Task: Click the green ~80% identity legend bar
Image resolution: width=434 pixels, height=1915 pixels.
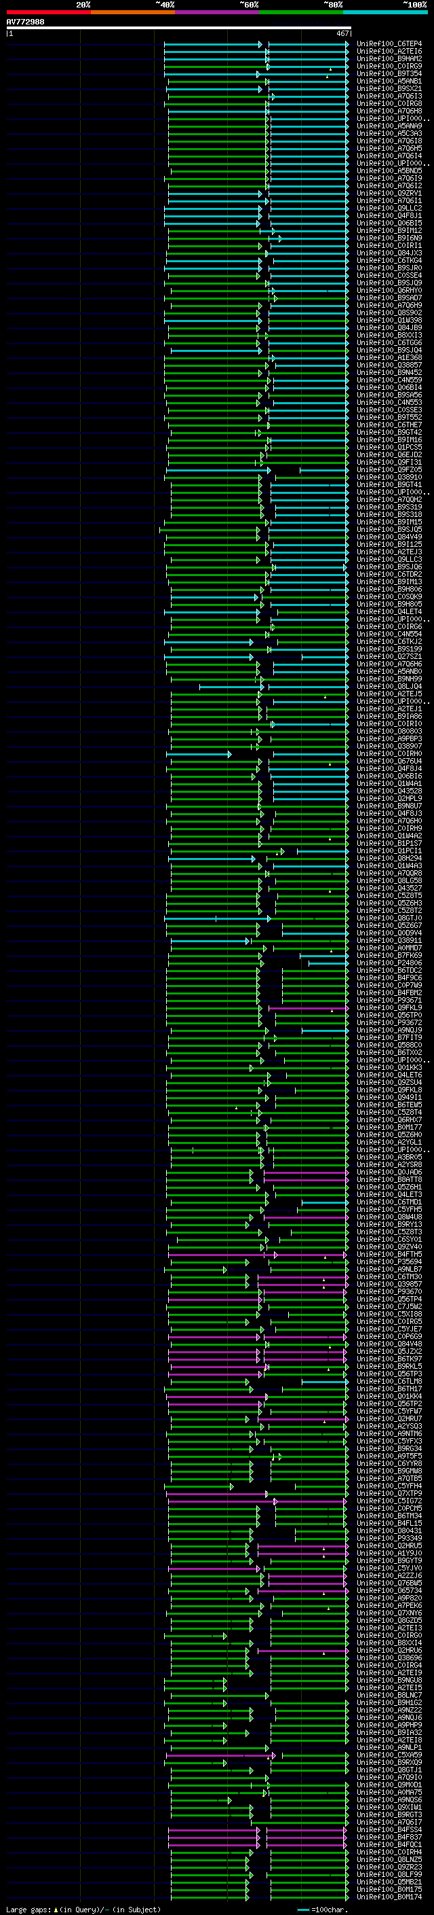Action: click(x=301, y=12)
